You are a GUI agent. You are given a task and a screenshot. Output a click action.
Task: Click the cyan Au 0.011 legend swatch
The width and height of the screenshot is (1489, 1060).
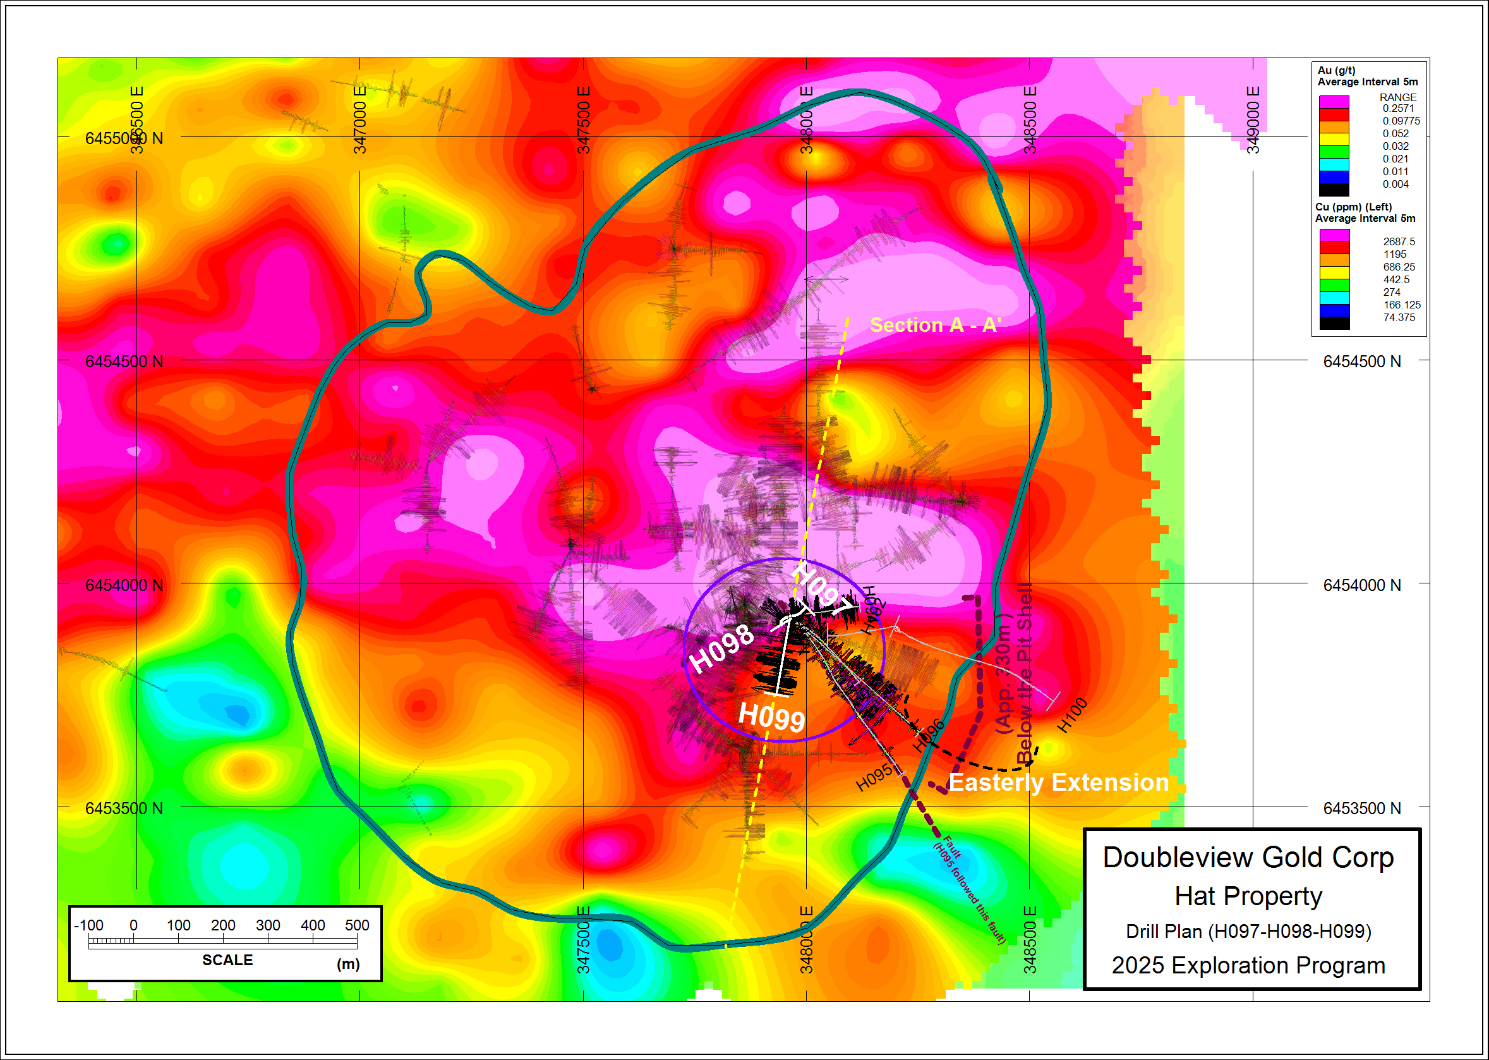tap(1334, 165)
